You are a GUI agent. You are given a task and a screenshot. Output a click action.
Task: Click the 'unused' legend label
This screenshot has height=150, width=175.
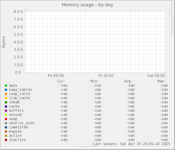pyautogui.click(x=15, y=115)
